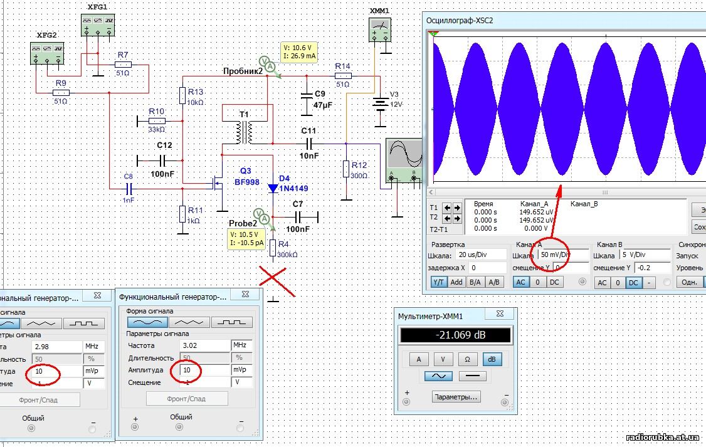
Task: Set multimeter to ohm resistance measurement
Action: pyautogui.click(x=467, y=359)
